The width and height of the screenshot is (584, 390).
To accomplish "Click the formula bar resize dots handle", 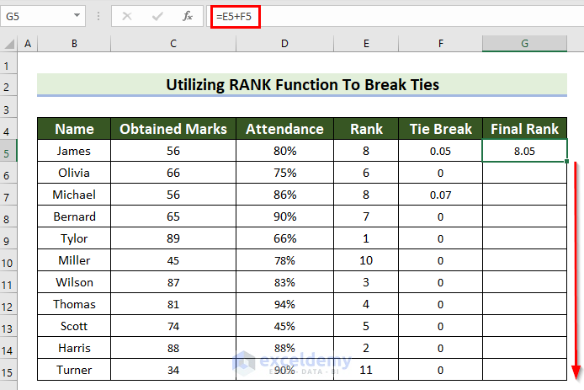I will pyautogui.click(x=98, y=16).
